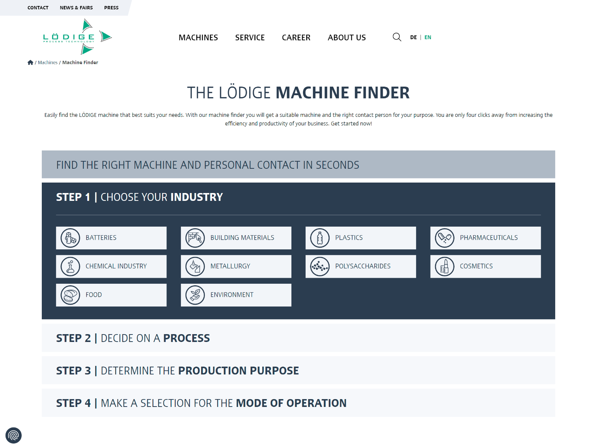This screenshot has height=448, width=597.
Task: Open the Press link
Action: click(111, 7)
